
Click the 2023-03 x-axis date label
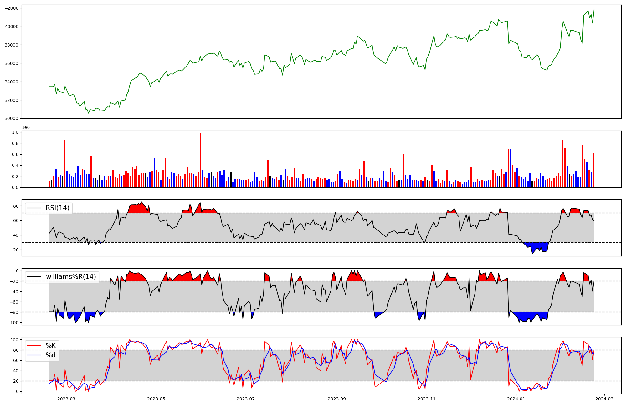pyautogui.click(x=66, y=399)
